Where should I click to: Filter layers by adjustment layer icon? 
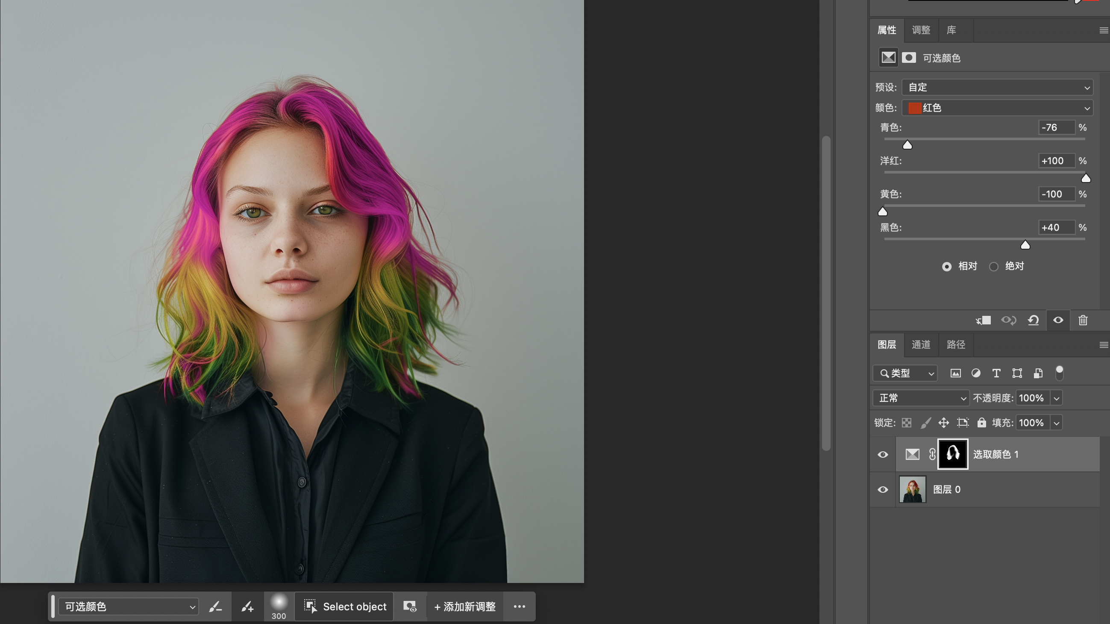click(976, 373)
